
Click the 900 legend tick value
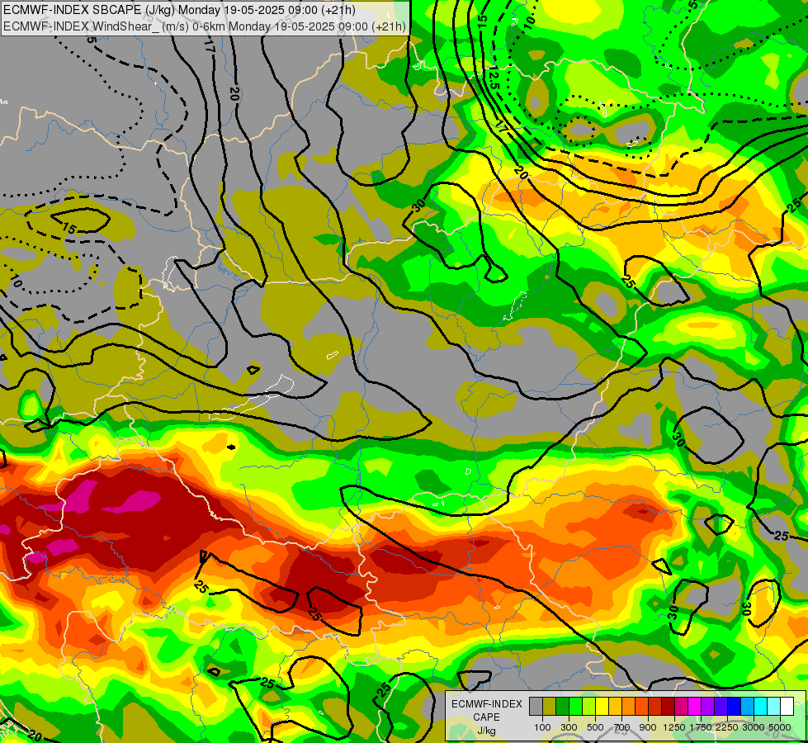(648, 727)
